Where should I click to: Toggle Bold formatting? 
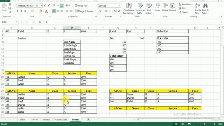(x=17, y=11)
